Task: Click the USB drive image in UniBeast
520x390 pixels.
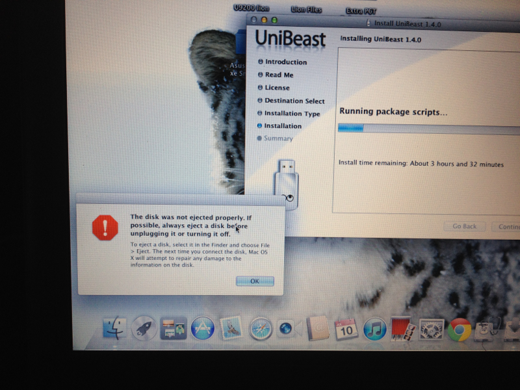Action: pos(287,184)
